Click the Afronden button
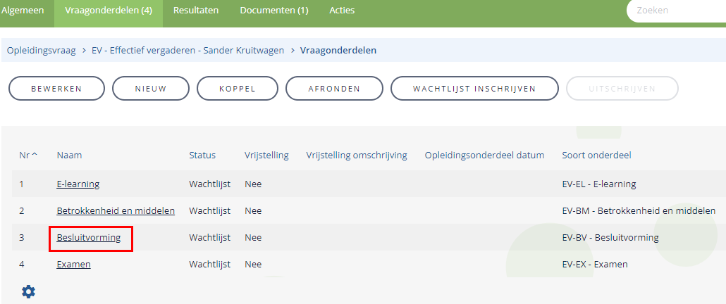The width and height of the screenshot is (726, 304). click(334, 88)
